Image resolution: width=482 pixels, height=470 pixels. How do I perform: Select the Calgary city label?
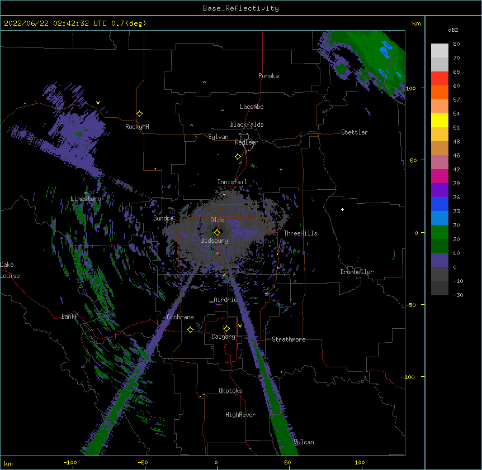(x=223, y=337)
